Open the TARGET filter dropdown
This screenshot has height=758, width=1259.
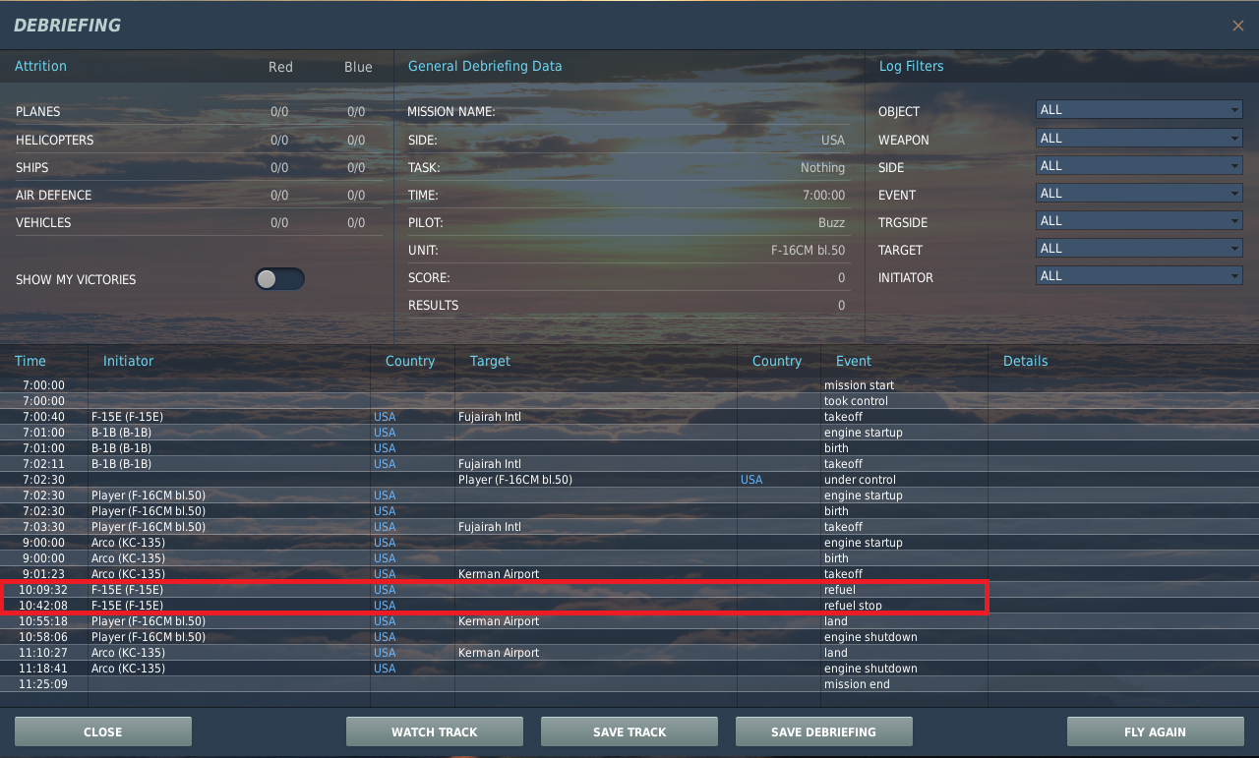1139,249
